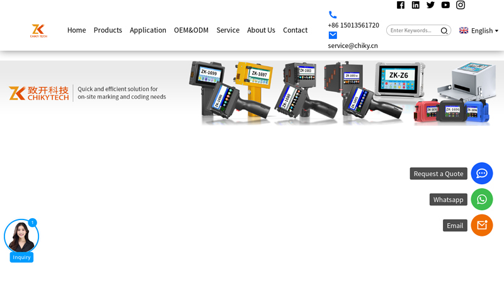Click the yellow ZK-1697 printer image
Image resolution: width=504 pixels, height=283 pixels.
[x=255, y=87]
